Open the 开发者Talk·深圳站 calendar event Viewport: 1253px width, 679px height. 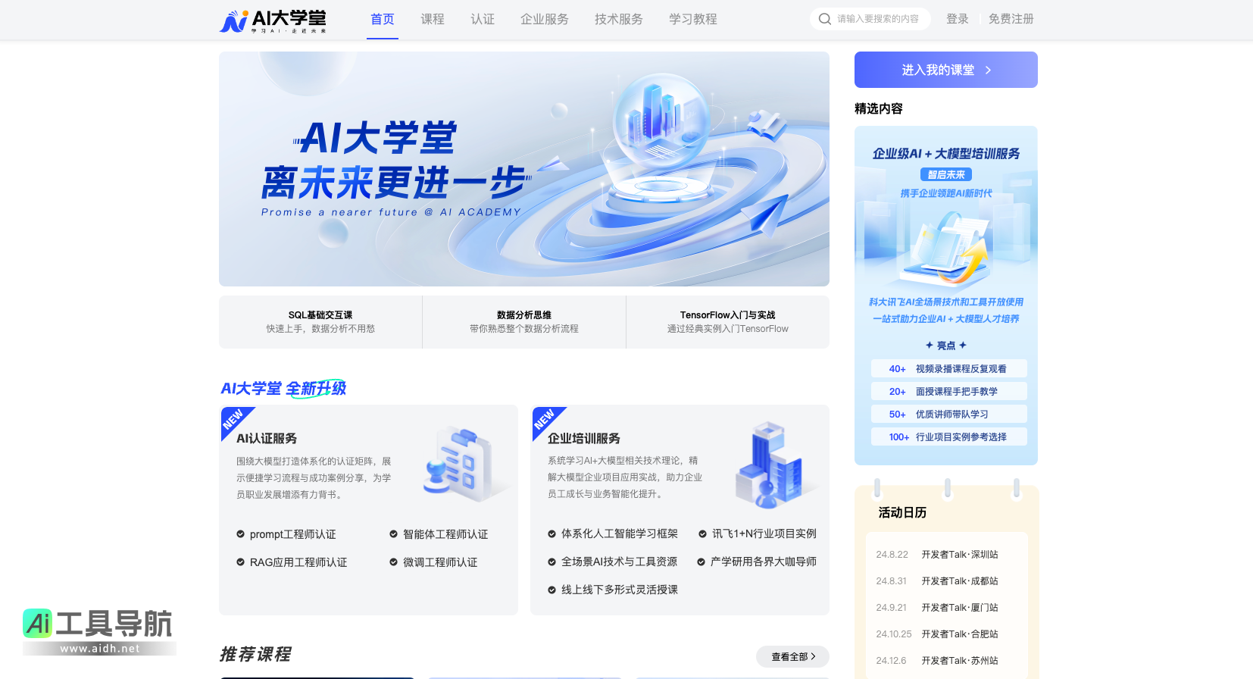959,555
